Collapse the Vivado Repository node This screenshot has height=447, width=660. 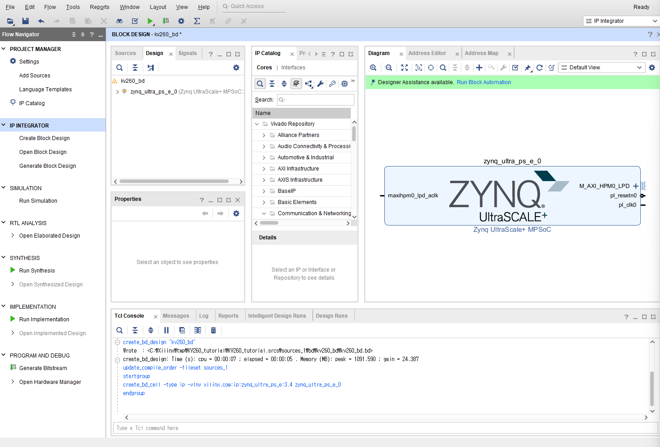[257, 124]
